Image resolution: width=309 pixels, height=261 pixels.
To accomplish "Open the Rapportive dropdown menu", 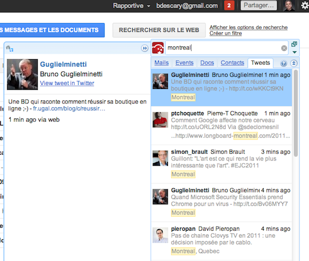I will (x=132, y=6).
